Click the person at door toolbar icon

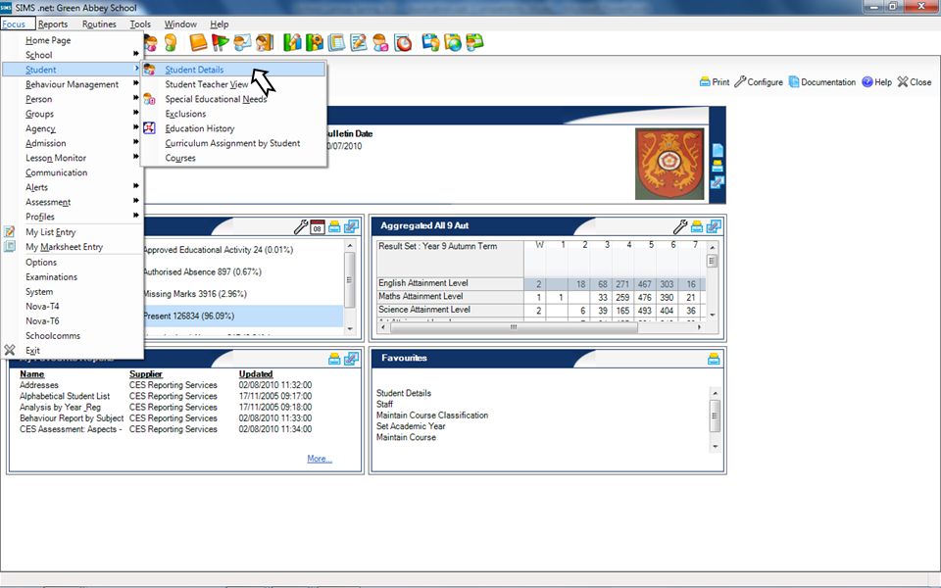click(x=264, y=42)
